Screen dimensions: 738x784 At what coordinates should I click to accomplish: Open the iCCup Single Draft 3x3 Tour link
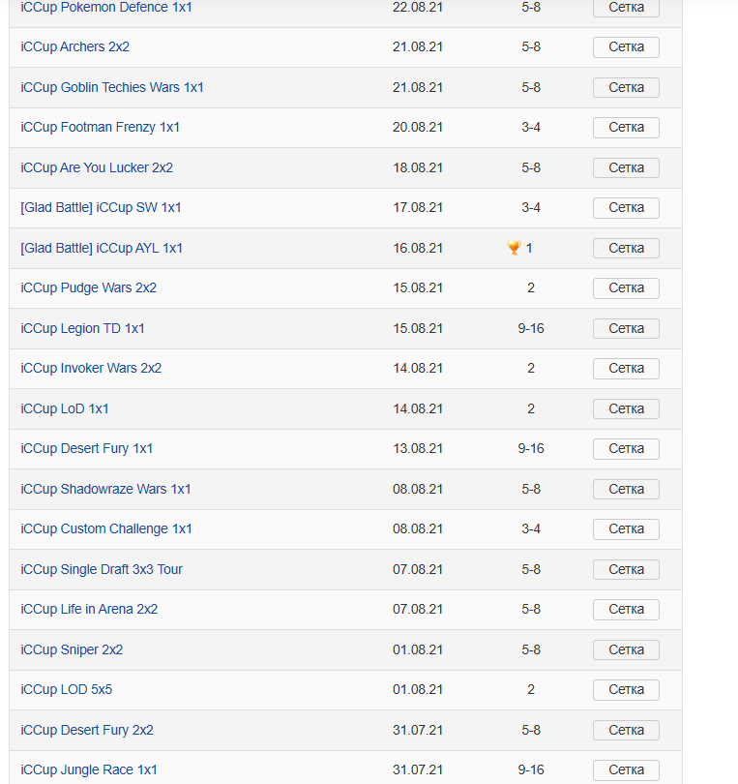tap(102, 569)
